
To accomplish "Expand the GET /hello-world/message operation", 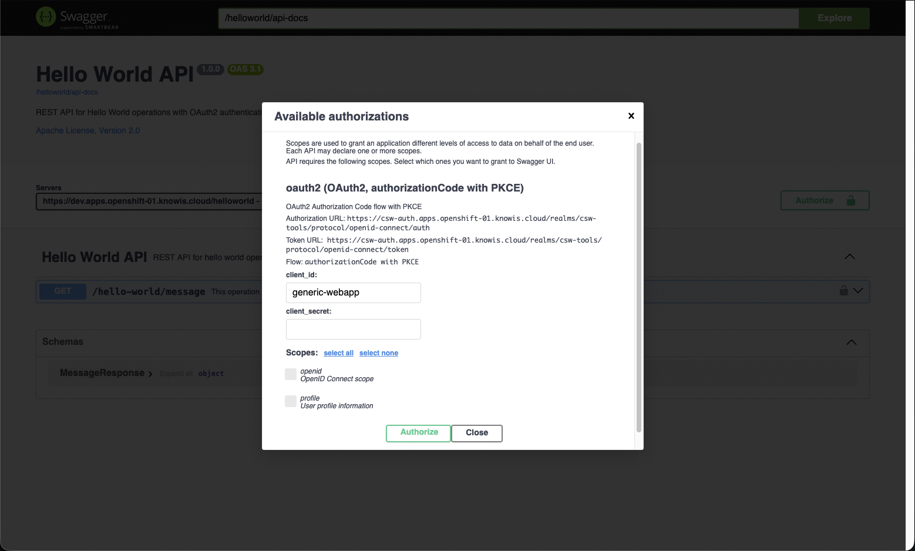I will tap(858, 290).
